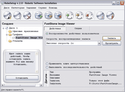Image resolution: width=125 pixels, height=92 pixels.
Task: Click the delete category folder icon
Action: 58,15
